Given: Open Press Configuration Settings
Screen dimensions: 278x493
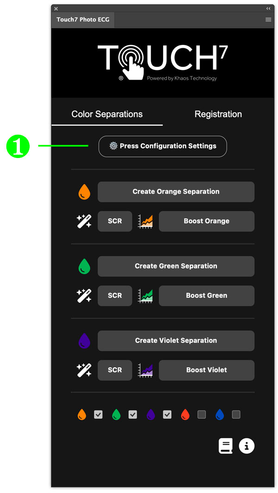Looking at the screenshot, I should click(163, 146).
